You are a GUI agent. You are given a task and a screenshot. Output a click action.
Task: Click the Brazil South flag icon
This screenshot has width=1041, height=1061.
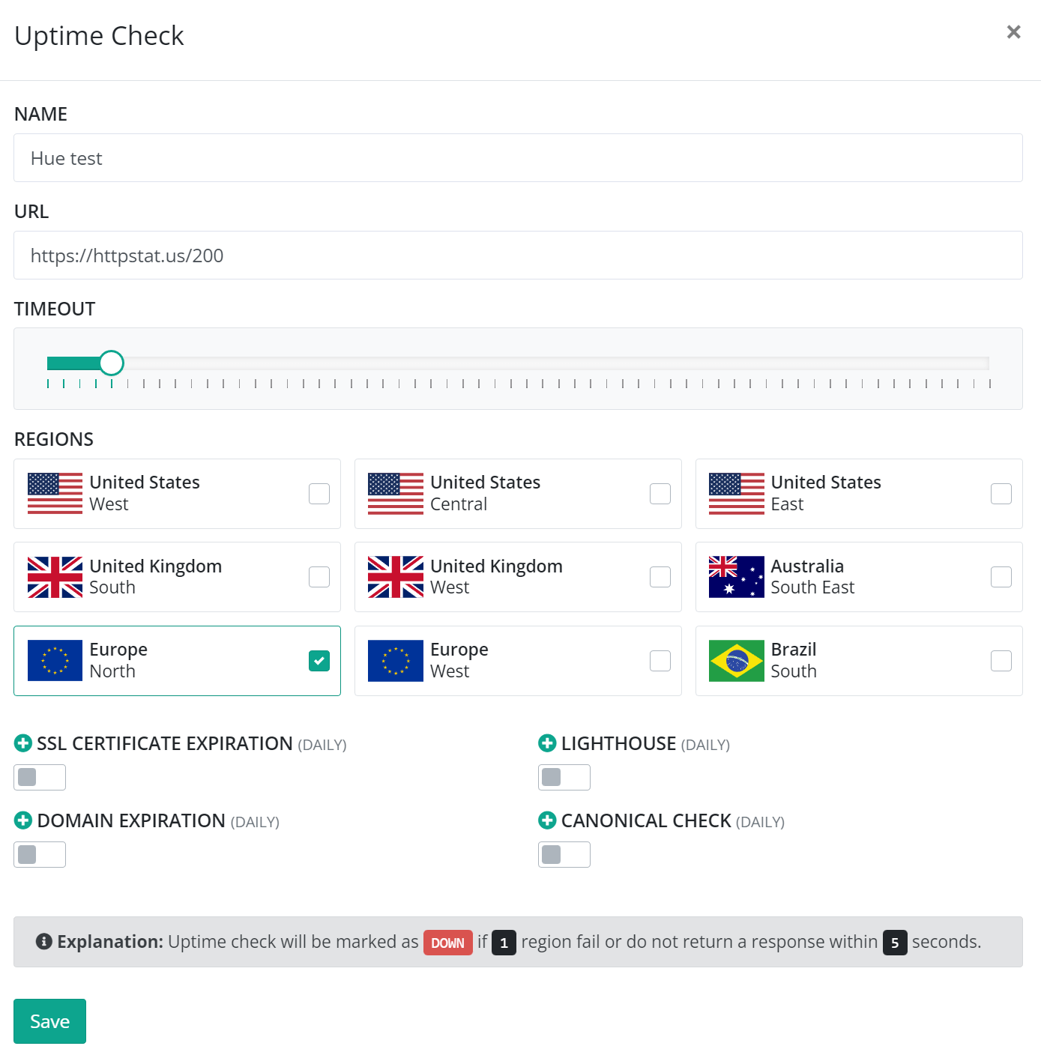coord(736,660)
